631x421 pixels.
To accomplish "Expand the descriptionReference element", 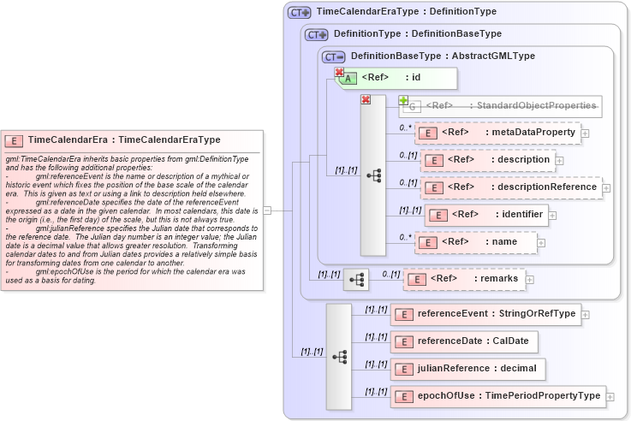I will [x=606, y=188].
